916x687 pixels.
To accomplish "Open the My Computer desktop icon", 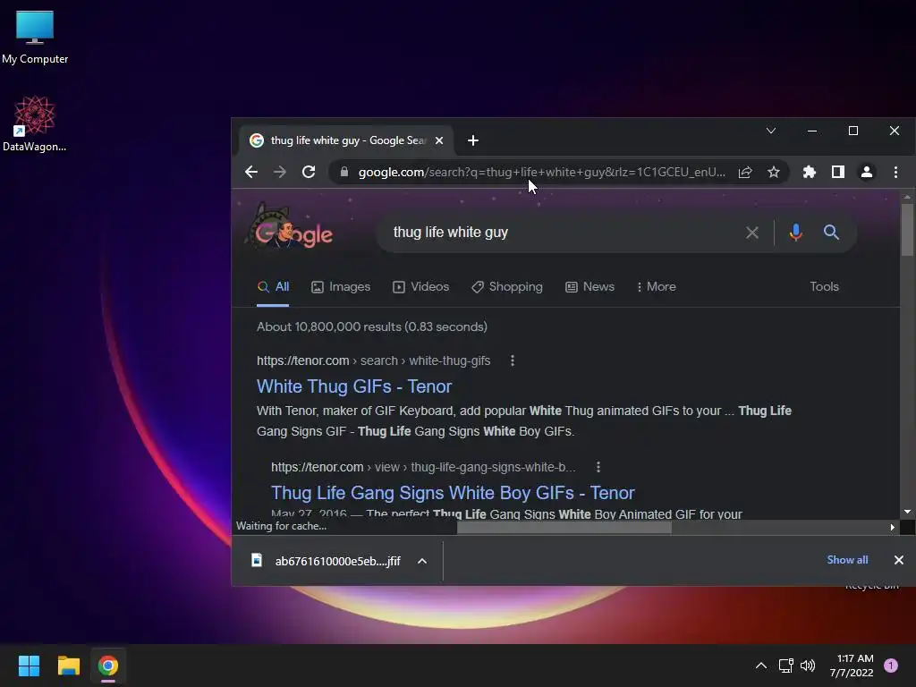I will pos(35,37).
